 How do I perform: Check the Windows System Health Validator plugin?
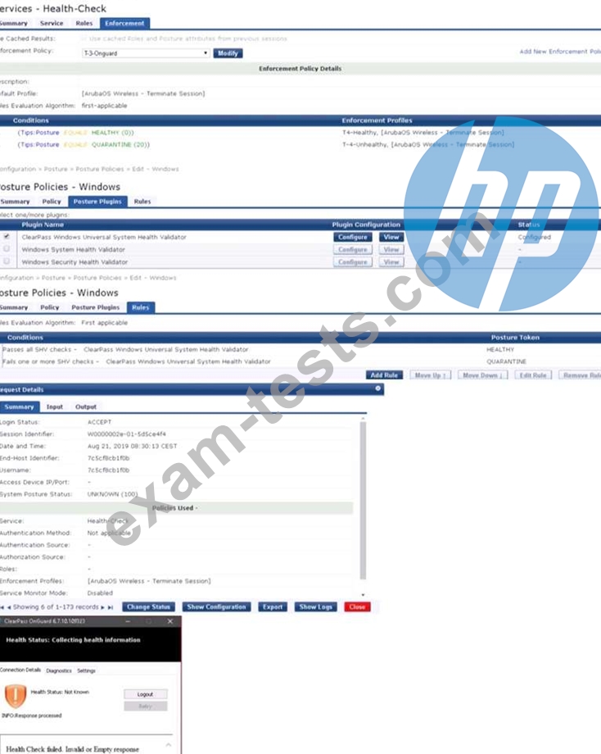[x=7, y=249]
